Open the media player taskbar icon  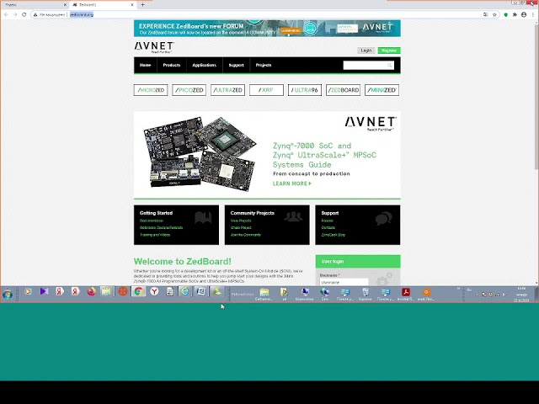tap(28, 292)
